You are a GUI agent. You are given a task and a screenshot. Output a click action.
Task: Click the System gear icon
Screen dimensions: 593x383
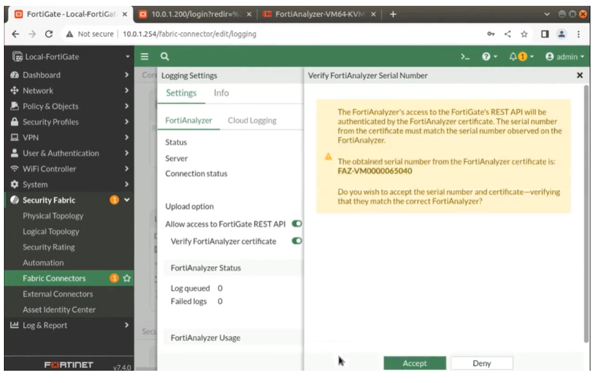point(14,184)
